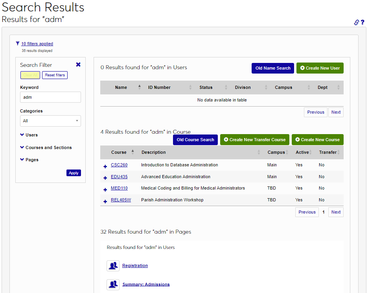368x293 pixels.
Task: Expand the MED110 row with its plus icon
Action: coord(105,189)
